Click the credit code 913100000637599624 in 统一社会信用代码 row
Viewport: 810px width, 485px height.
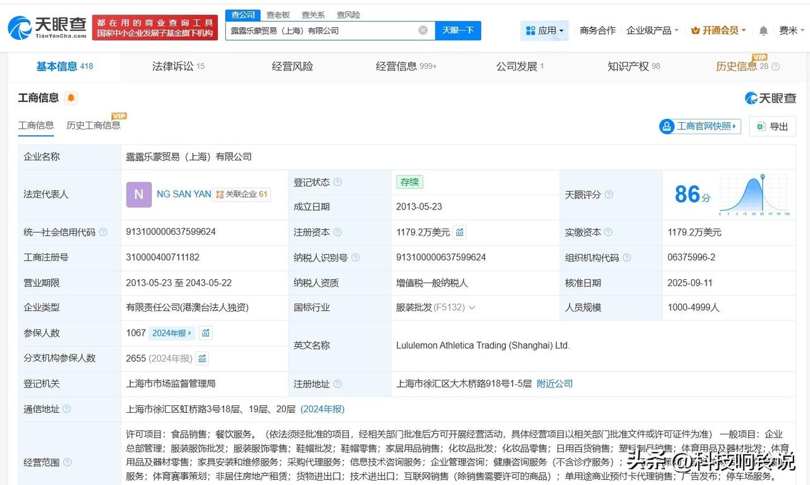click(171, 232)
